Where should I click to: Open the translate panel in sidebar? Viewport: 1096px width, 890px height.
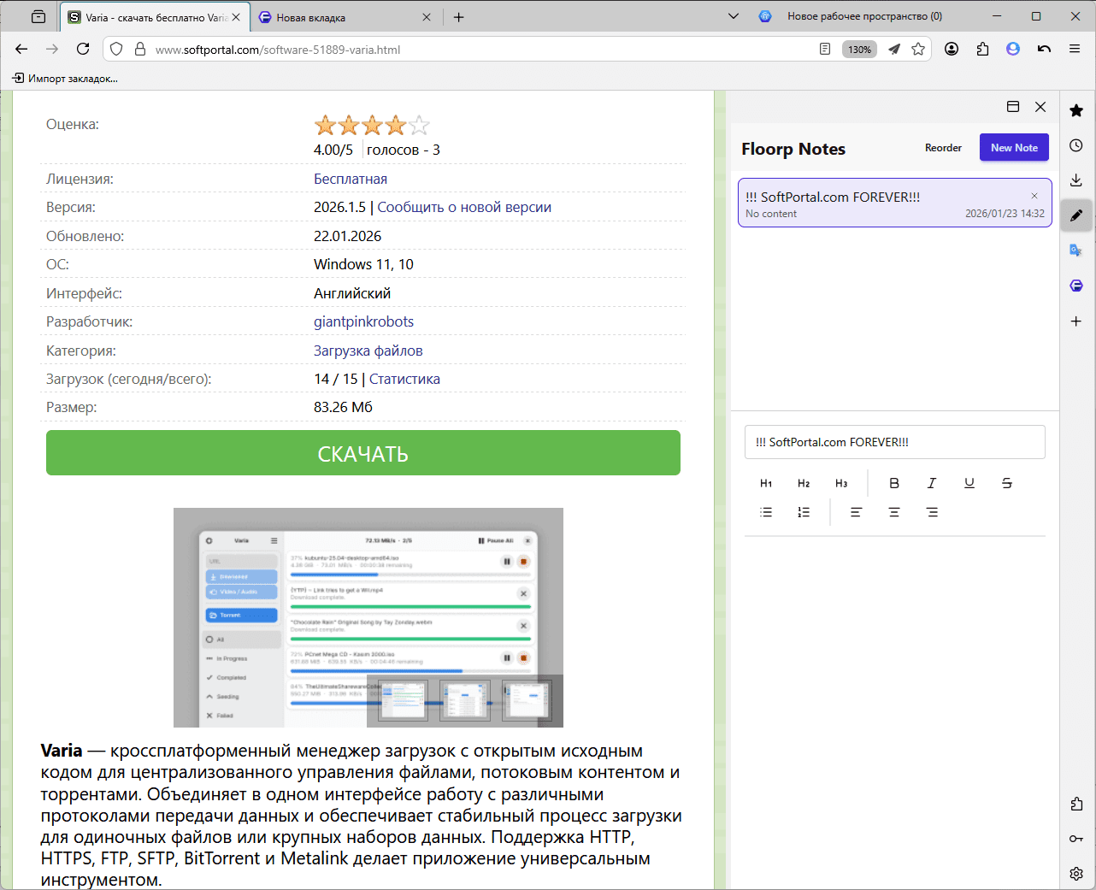pyautogui.click(x=1076, y=250)
